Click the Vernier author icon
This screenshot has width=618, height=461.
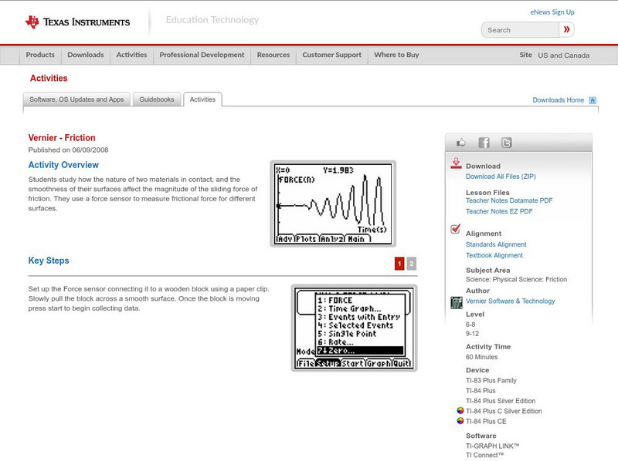point(456,301)
